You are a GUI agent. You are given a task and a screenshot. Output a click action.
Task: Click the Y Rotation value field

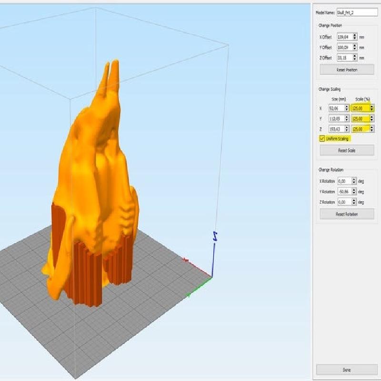point(344,191)
